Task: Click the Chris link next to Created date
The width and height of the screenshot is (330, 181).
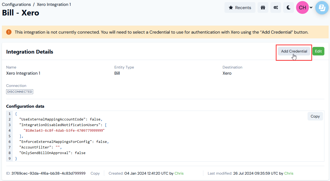Action: point(179,173)
